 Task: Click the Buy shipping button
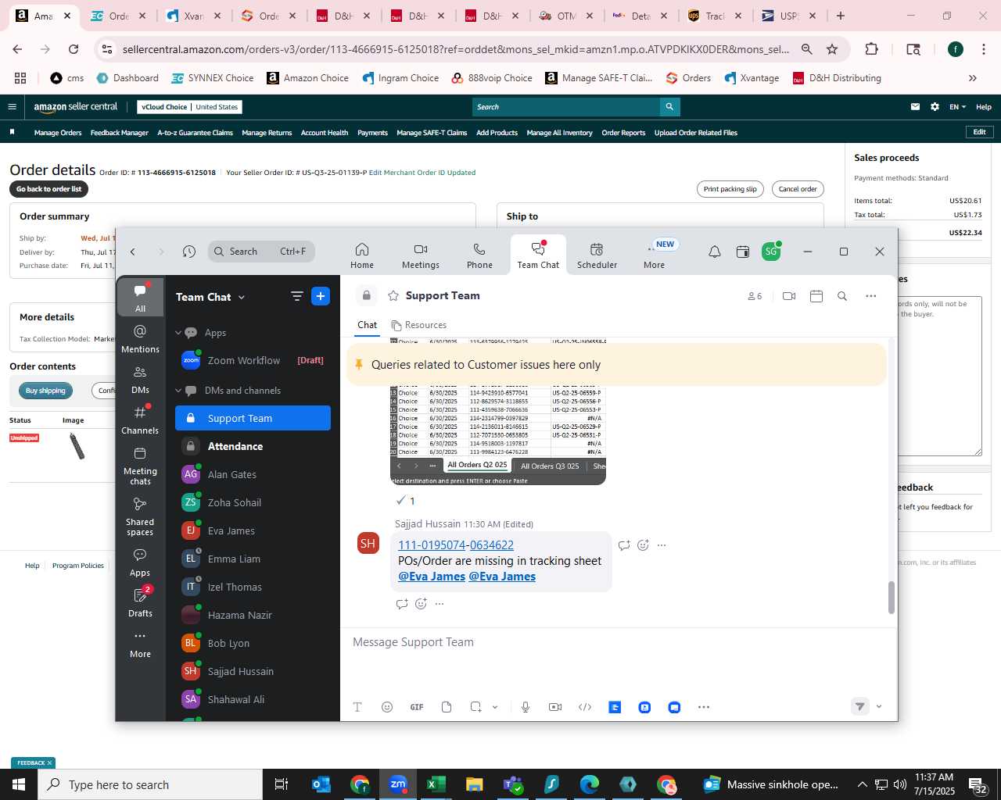pos(45,391)
